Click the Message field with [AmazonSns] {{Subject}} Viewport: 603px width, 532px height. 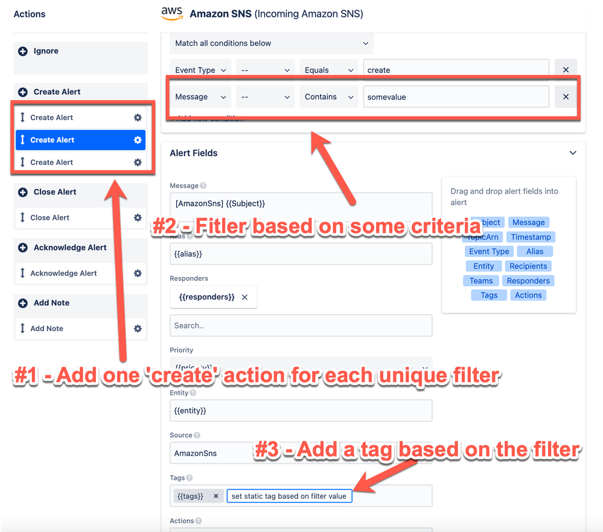[x=301, y=204]
